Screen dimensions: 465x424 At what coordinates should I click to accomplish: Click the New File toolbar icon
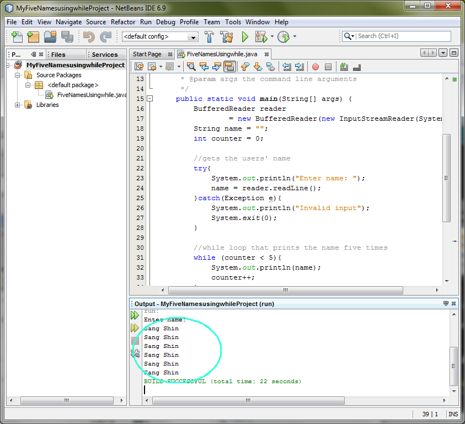[17, 37]
